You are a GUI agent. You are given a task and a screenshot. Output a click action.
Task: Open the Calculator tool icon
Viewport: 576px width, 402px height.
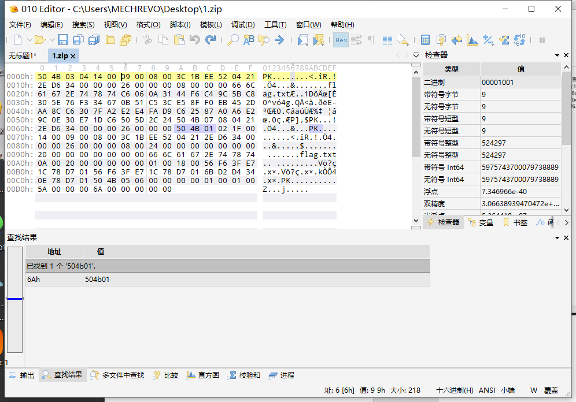425,40
